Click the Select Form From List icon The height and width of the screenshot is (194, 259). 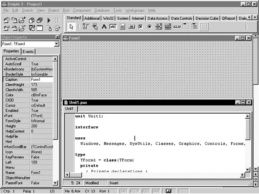pos(40,20)
